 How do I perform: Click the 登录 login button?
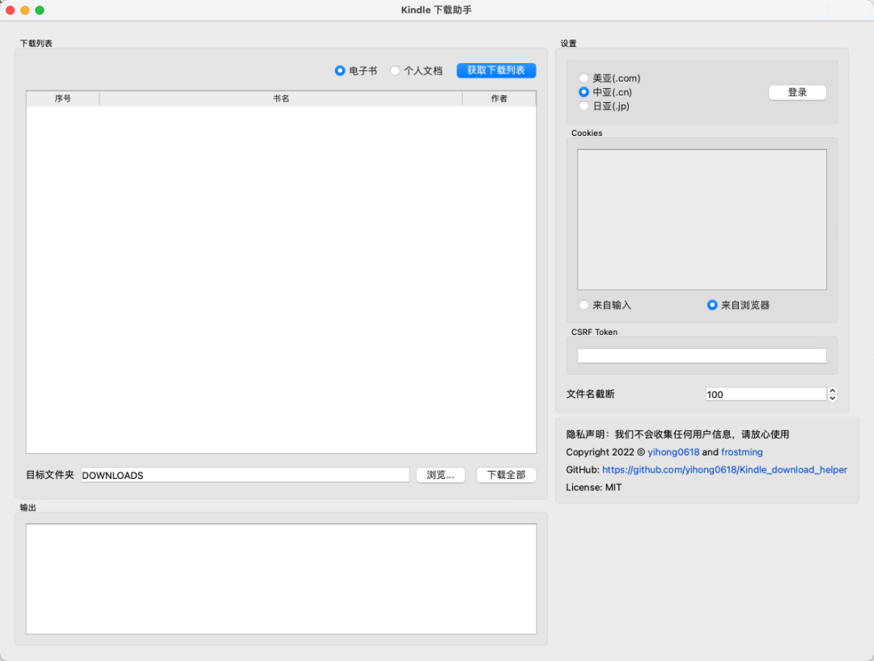(x=797, y=92)
